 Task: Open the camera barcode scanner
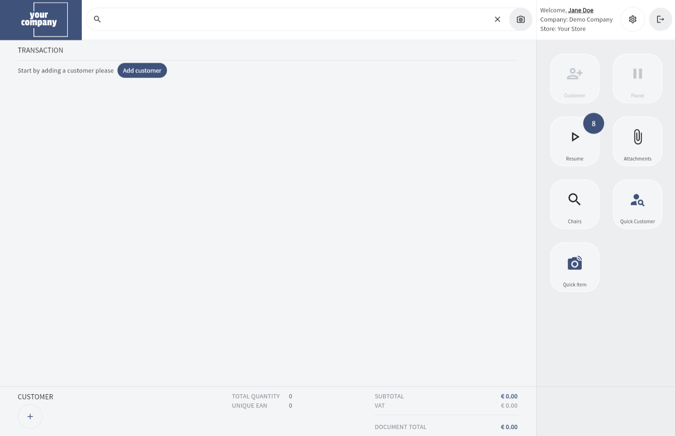click(520, 19)
